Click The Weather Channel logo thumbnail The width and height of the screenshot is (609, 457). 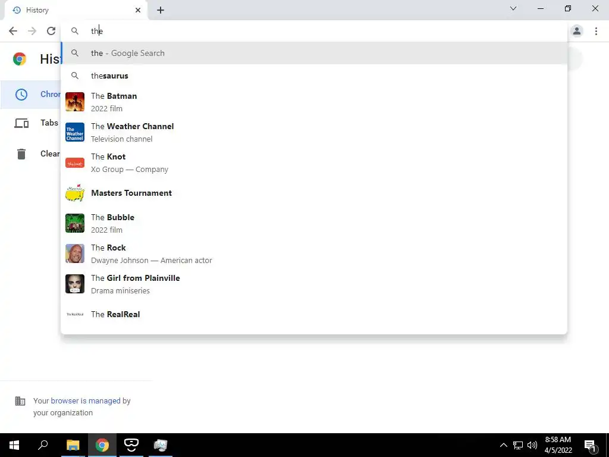[75, 132]
